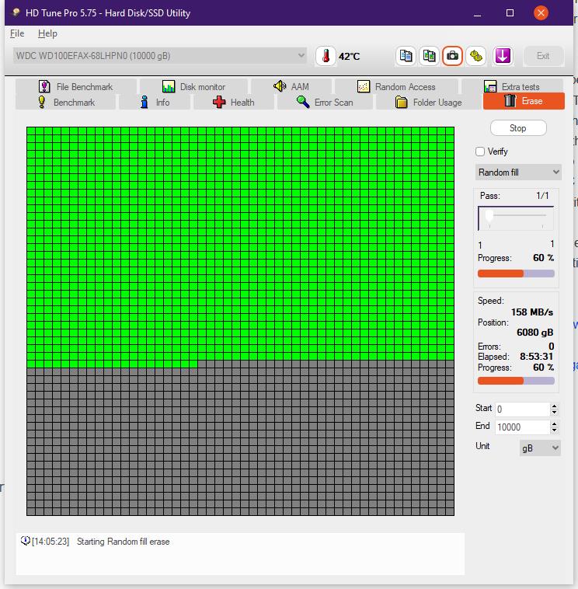Image resolution: width=578 pixels, height=589 pixels.
Task: Click the '158 MB/s' speed value
Action: tap(532, 312)
